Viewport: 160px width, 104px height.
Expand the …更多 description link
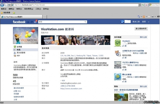pos(63,80)
